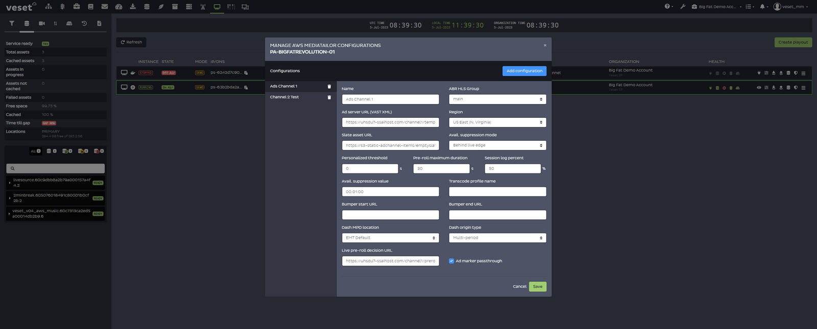This screenshot has height=329, width=817.
Task: Click the monitor icon of the stopped instance
Action: (124, 72)
